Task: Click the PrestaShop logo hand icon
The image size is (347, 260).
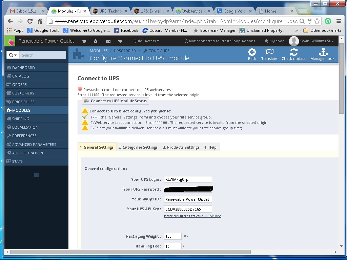Action: pos(10,41)
